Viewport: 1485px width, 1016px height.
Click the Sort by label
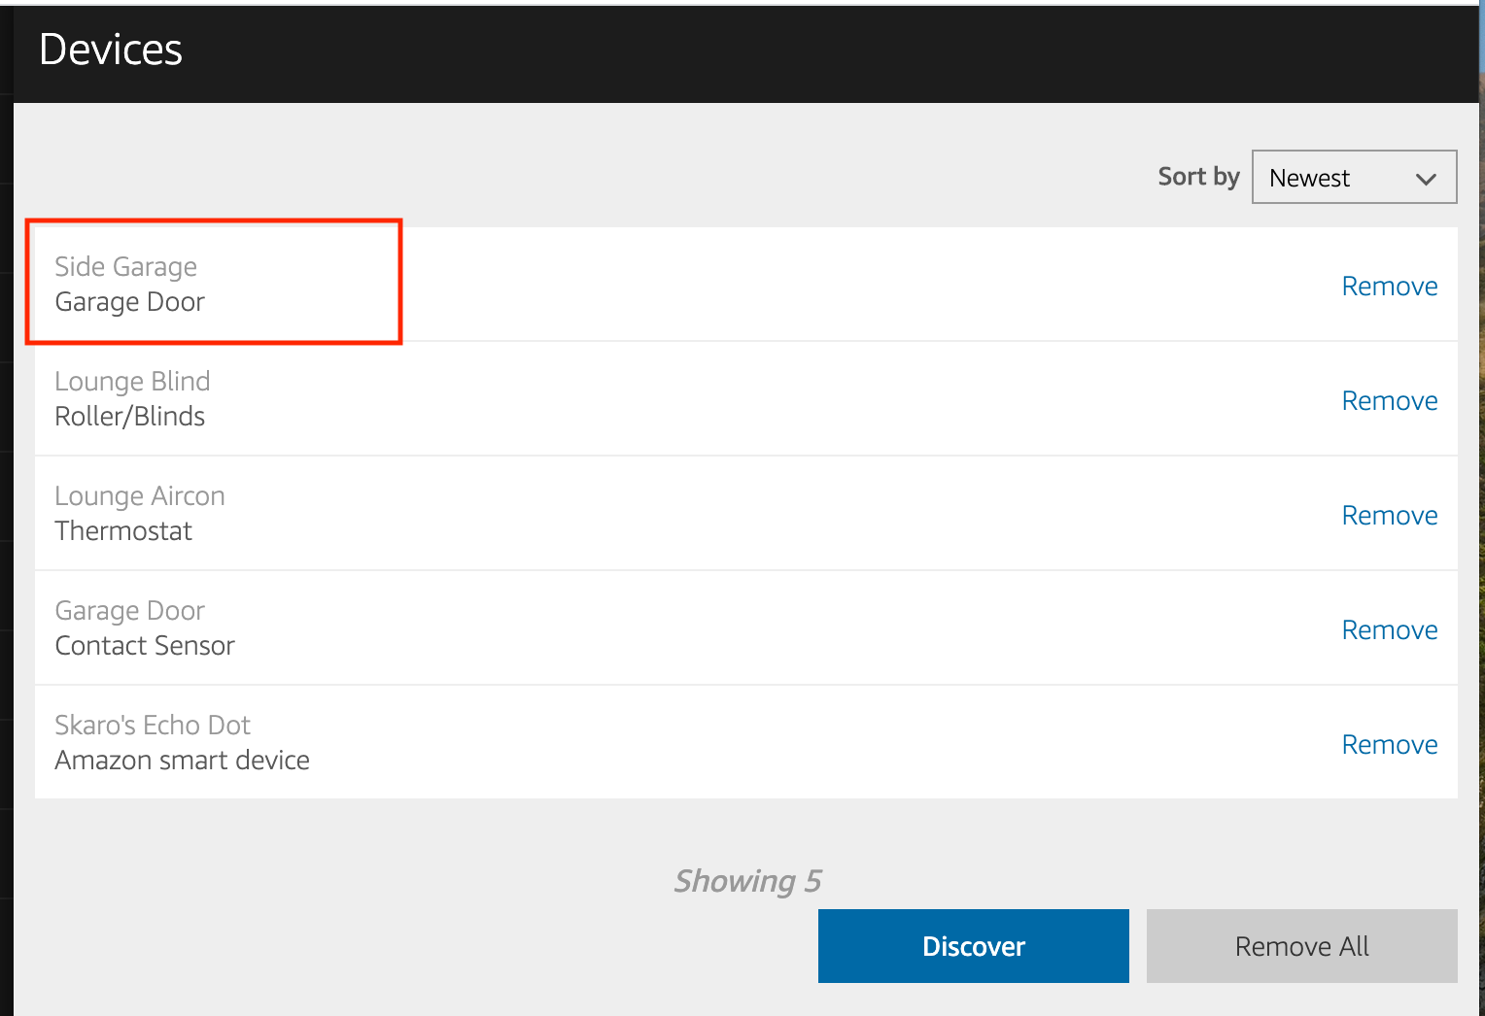point(1198,177)
